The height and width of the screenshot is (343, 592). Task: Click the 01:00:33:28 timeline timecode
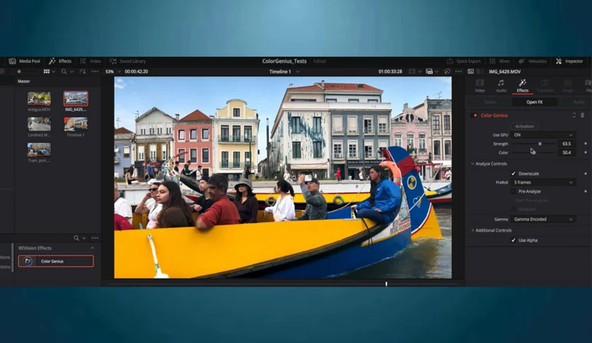coord(390,72)
